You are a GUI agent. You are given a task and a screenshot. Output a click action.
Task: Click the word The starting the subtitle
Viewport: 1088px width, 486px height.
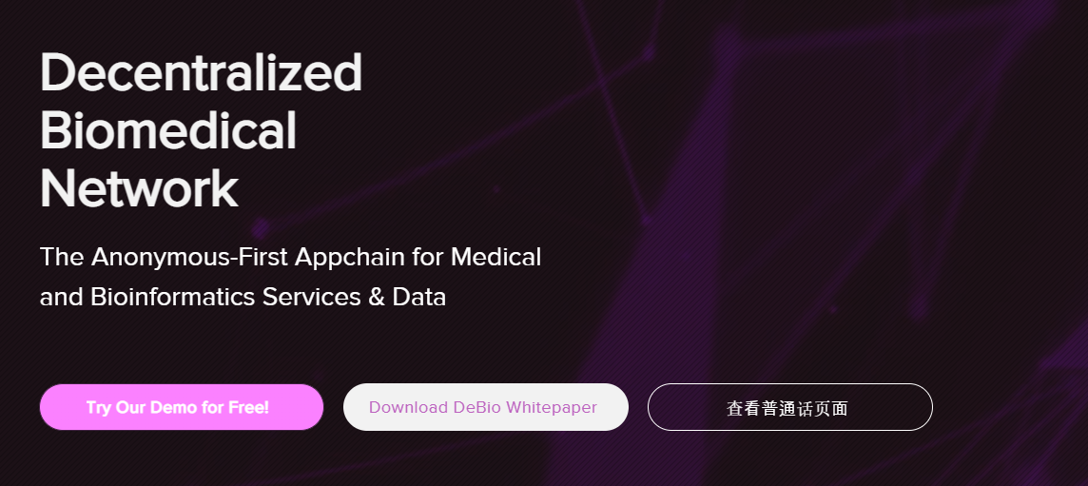coord(63,257)
